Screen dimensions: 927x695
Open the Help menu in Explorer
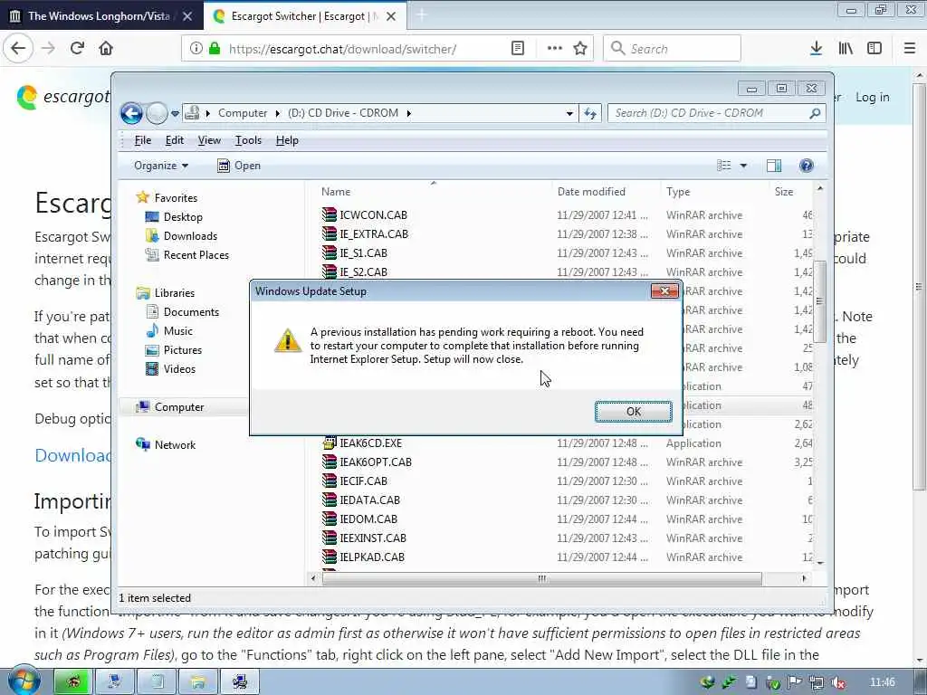point(287,140)
